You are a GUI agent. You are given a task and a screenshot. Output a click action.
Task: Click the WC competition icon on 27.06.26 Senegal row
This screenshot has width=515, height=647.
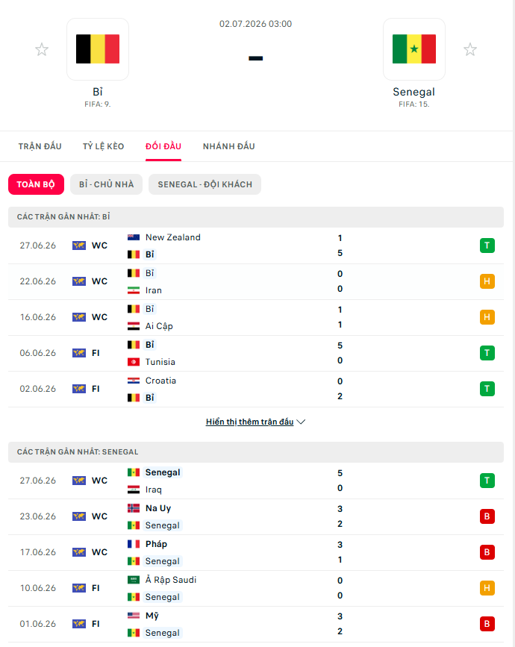79,481
